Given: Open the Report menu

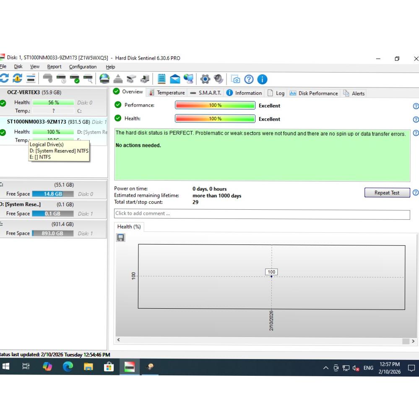Looking at the screenshot, I should [x=54, y=67].
